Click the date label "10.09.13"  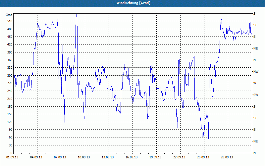pos(84,157)
